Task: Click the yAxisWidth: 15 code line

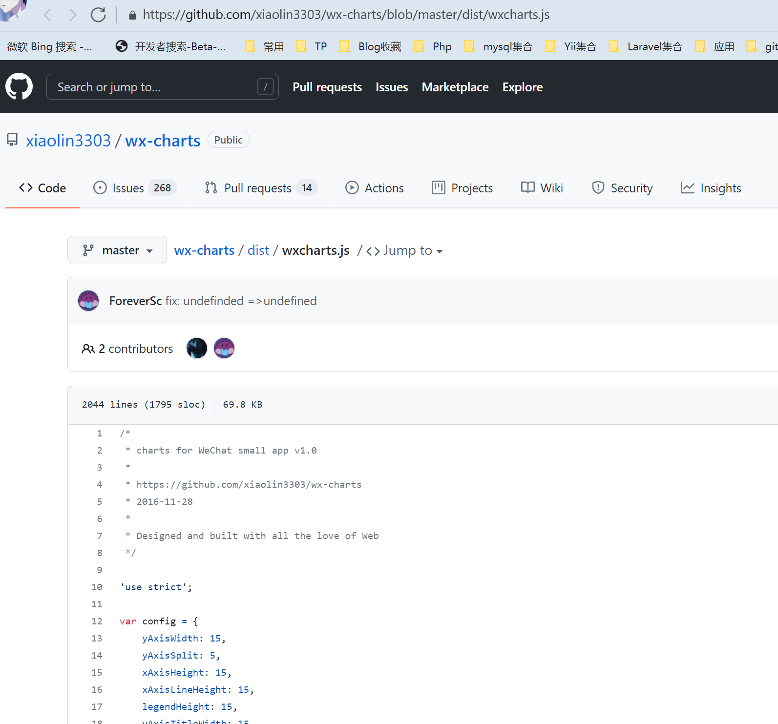Action: (x=184, y=639)
